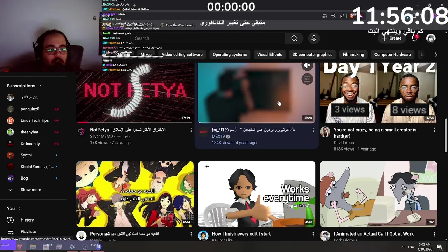Select the Filmmaking chip
This screenshot has height=252, width=448.
coord(353,55)
